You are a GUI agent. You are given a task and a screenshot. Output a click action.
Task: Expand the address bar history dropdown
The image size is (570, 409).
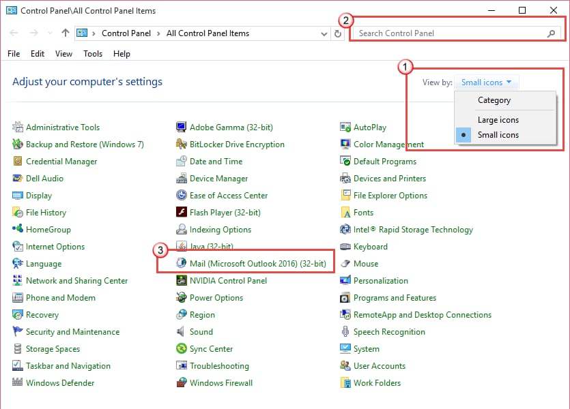point(324,33)
